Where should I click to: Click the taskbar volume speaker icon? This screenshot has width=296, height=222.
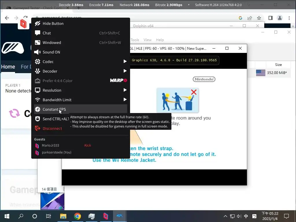(239, 216)
